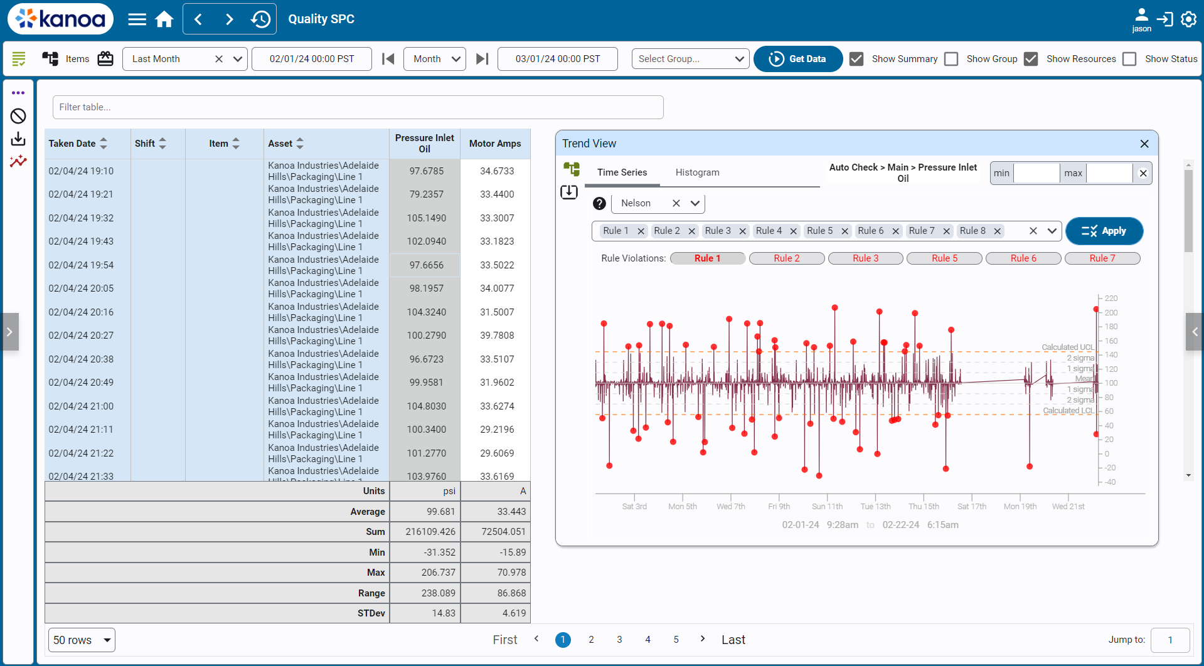Click the Apply rules button
The height and width of the screenshot is (666, 1204).
(1104, 231)
